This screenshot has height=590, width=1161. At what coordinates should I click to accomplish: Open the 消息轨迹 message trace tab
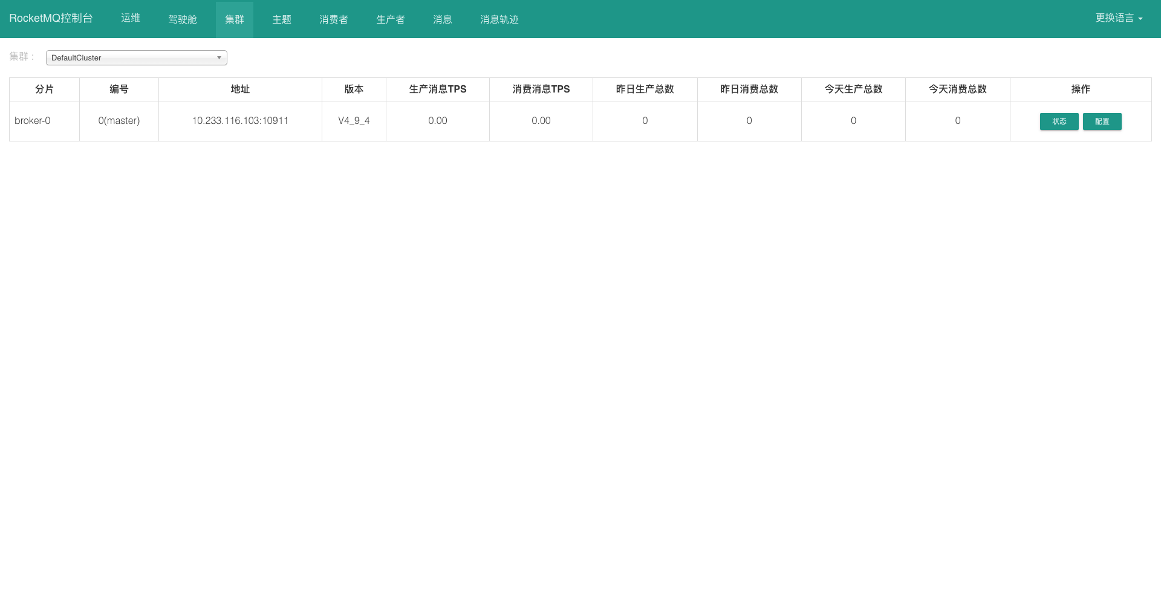tap(499, 19)
